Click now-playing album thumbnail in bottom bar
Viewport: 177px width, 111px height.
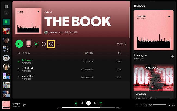pyautogui.click(x=6, y=105)
